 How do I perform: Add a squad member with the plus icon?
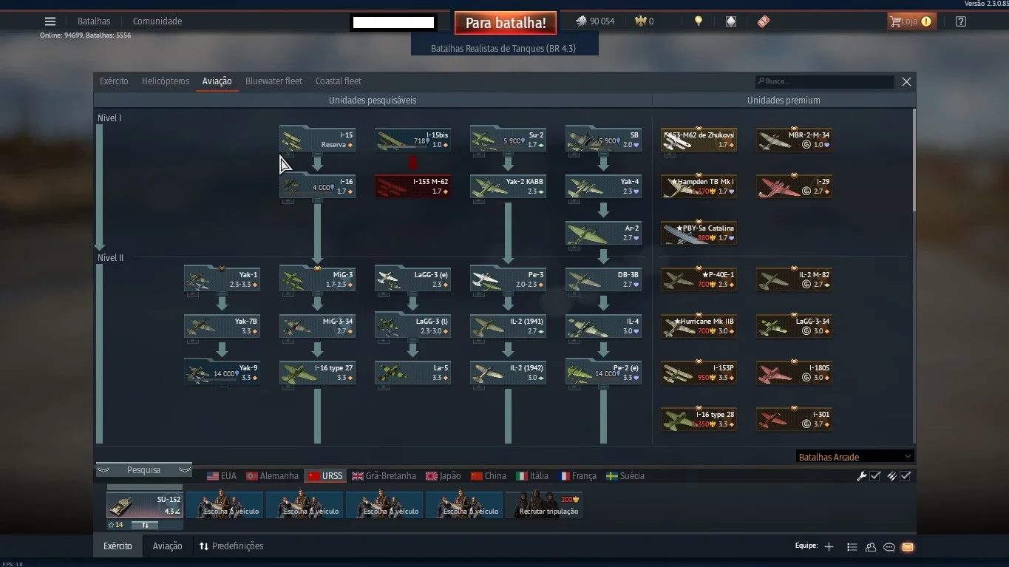tap(829, 547)
